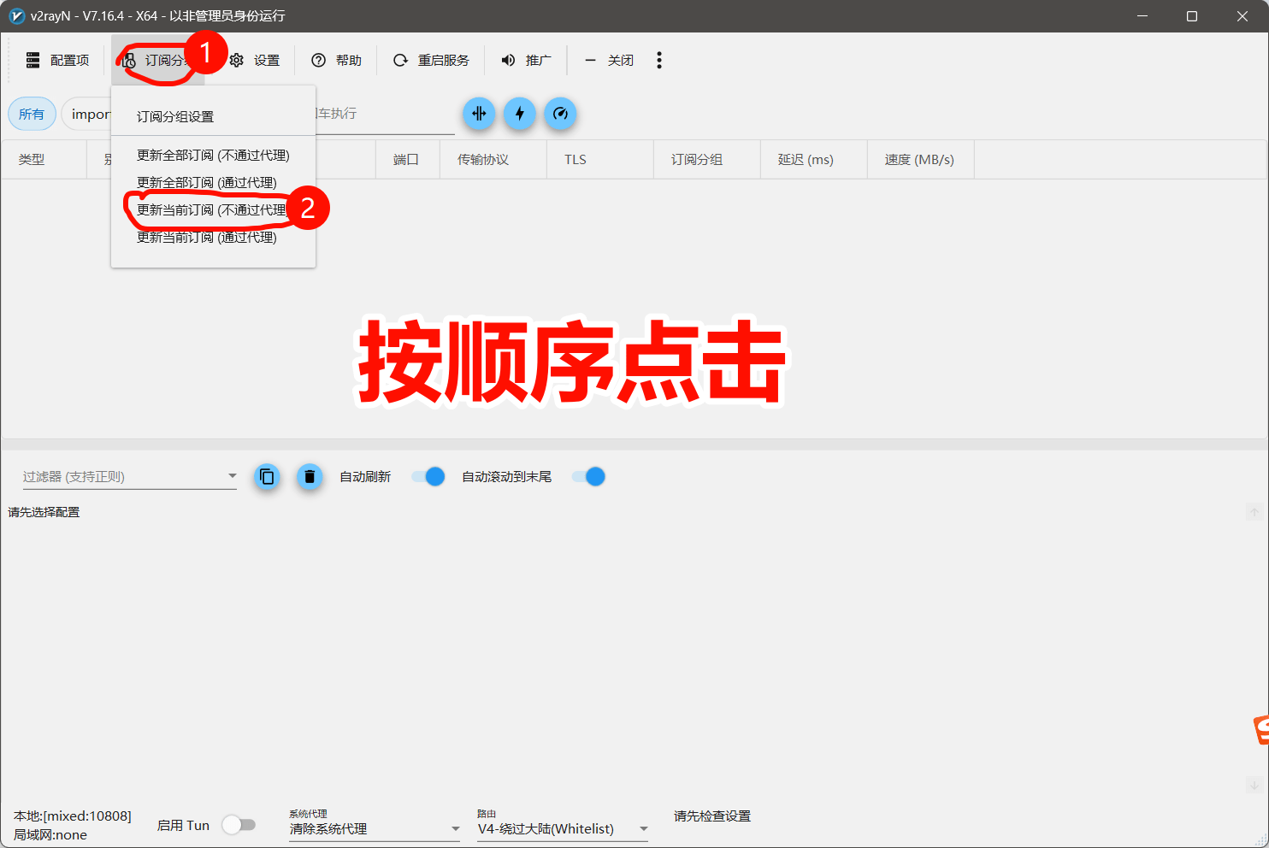This screenshot has width=1269, height=848.
Task: Click the 设置 gear icon
Action: (x=237, y=60)
